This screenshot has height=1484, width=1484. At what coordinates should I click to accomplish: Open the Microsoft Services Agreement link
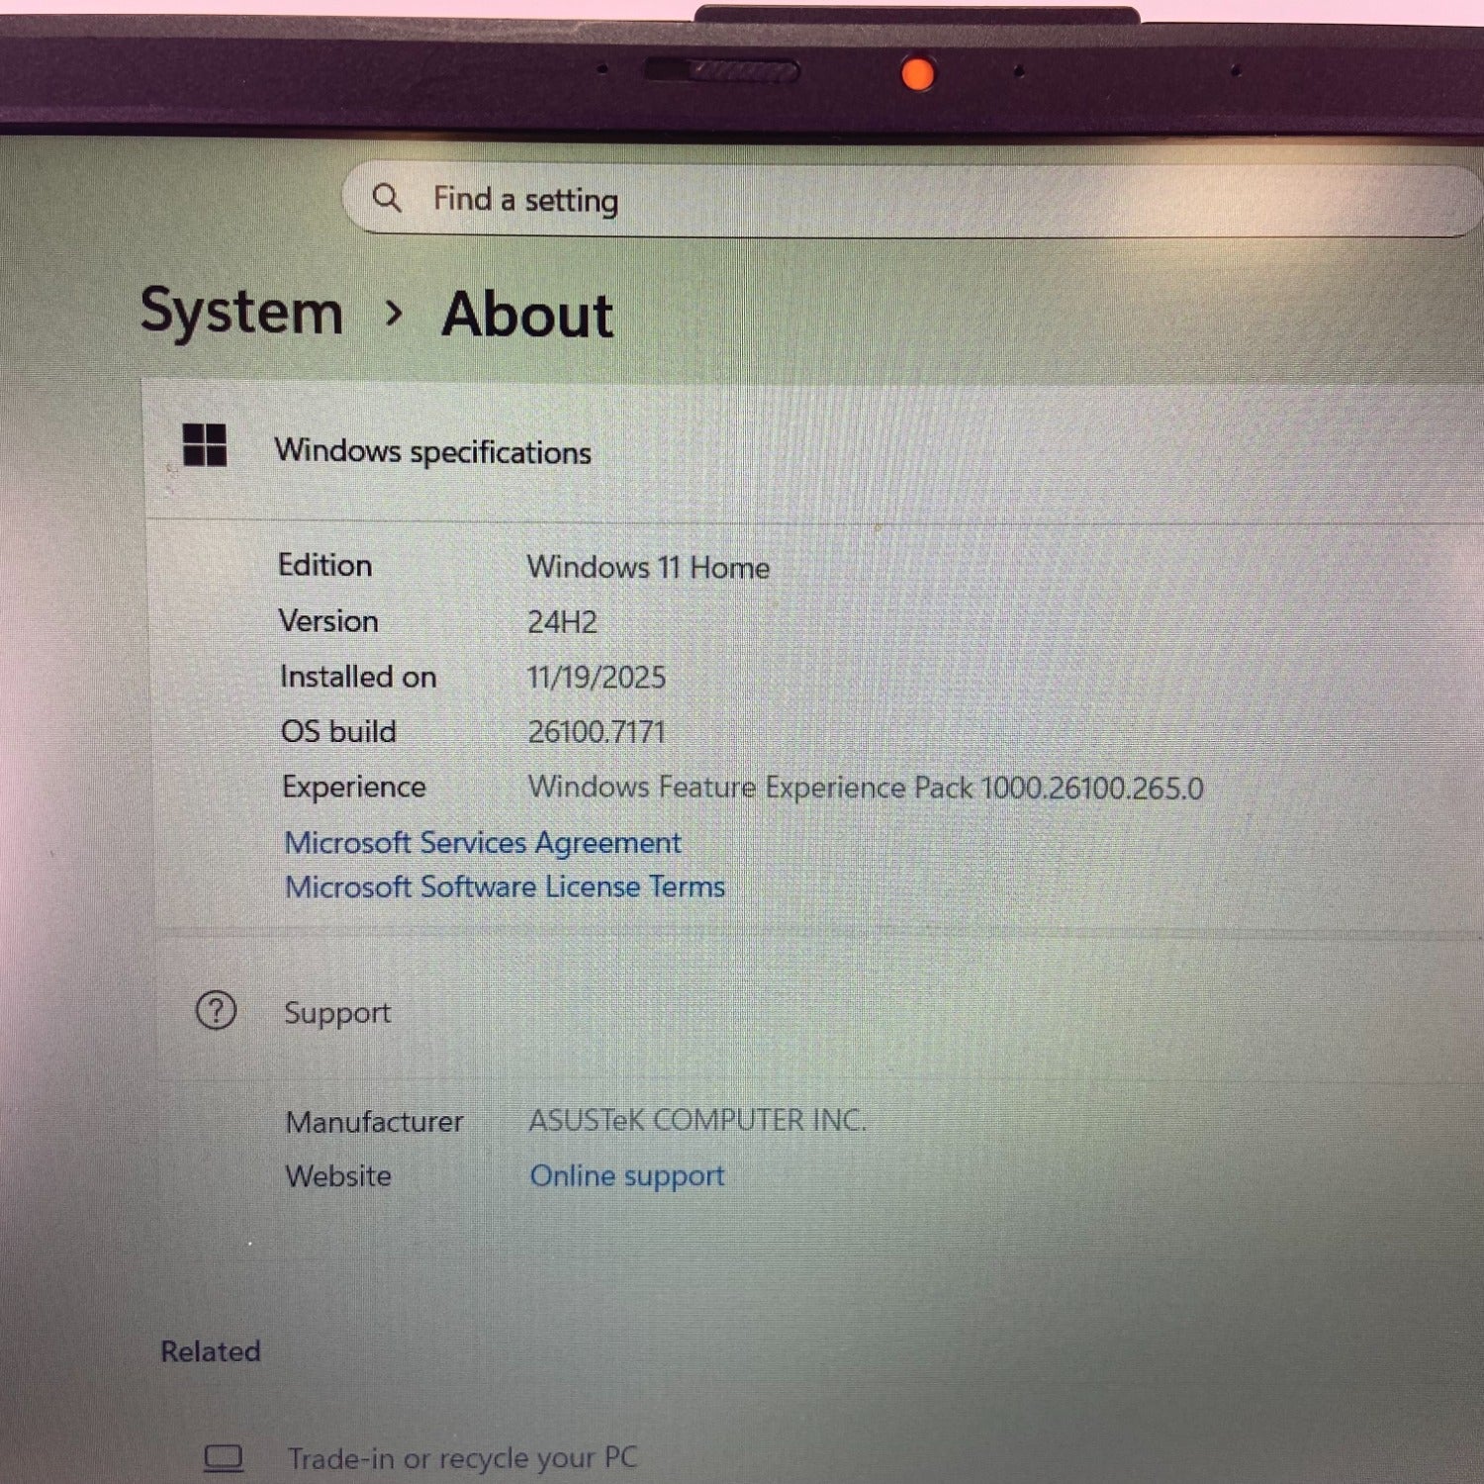coord(483,842)
